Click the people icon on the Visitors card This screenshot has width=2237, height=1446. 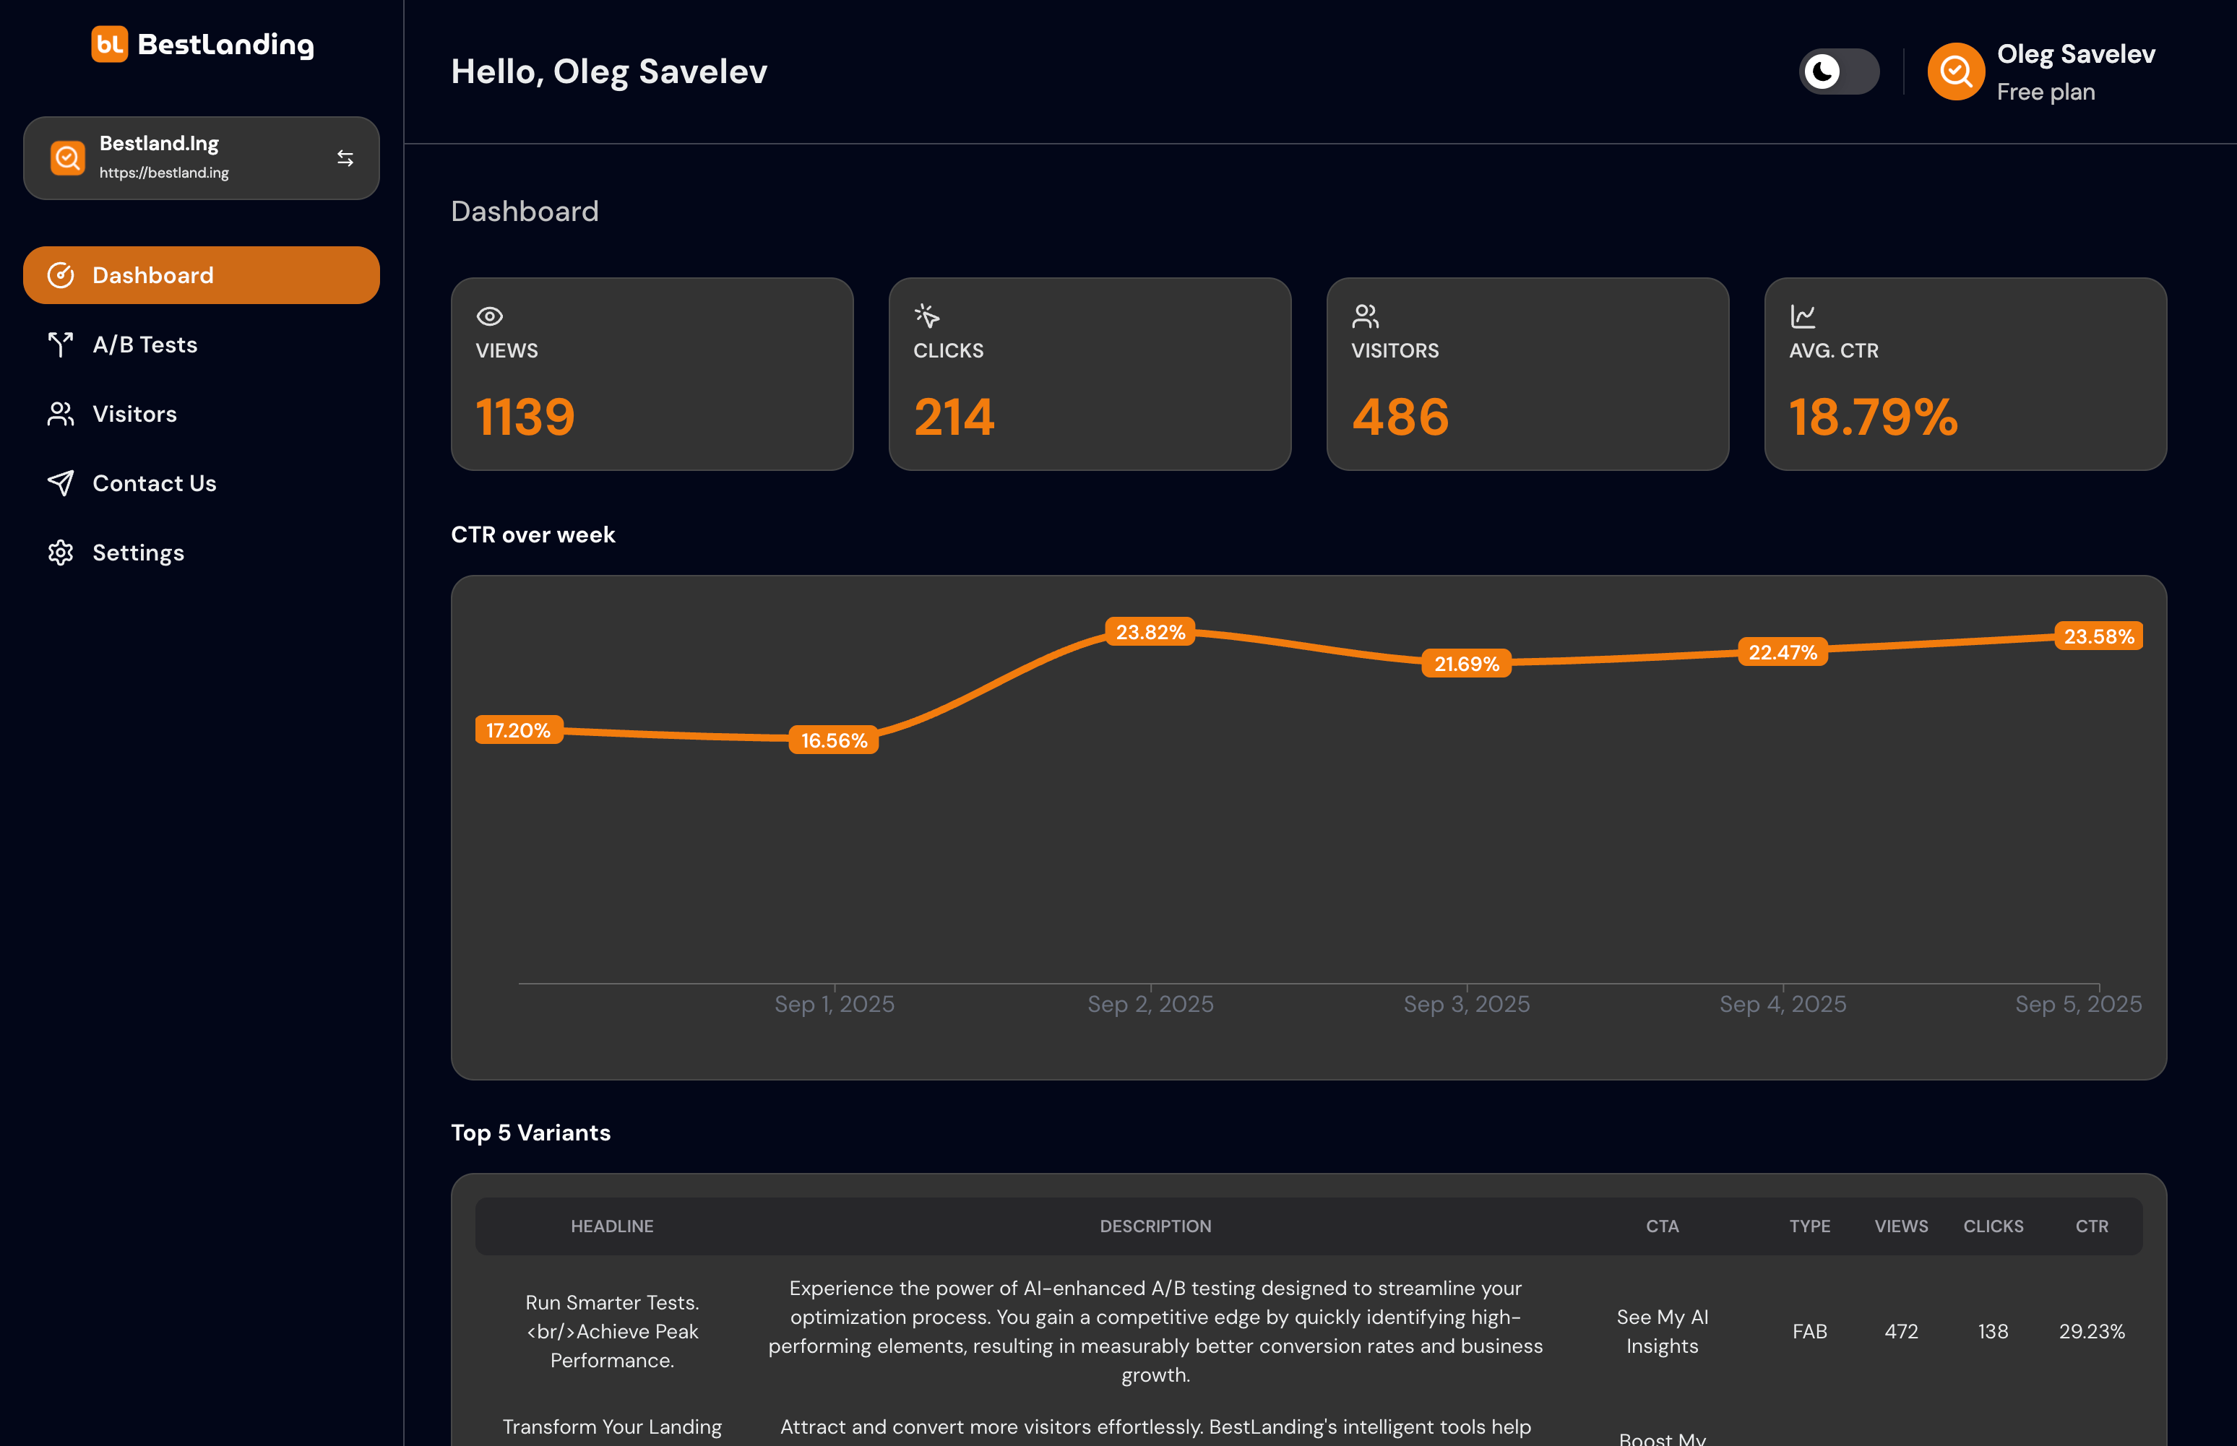pos(1363,316)
